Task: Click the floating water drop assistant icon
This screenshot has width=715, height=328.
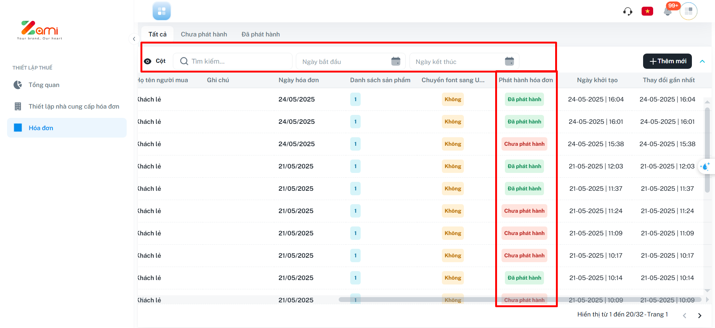Action: point(705,167)
